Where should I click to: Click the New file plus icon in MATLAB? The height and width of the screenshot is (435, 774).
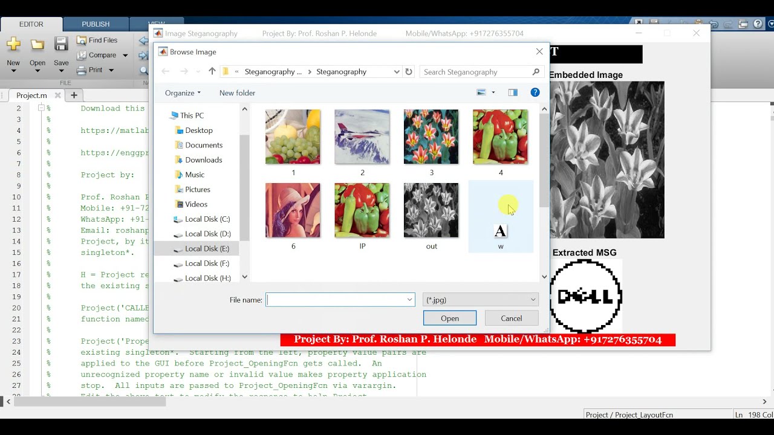point(13,45)
